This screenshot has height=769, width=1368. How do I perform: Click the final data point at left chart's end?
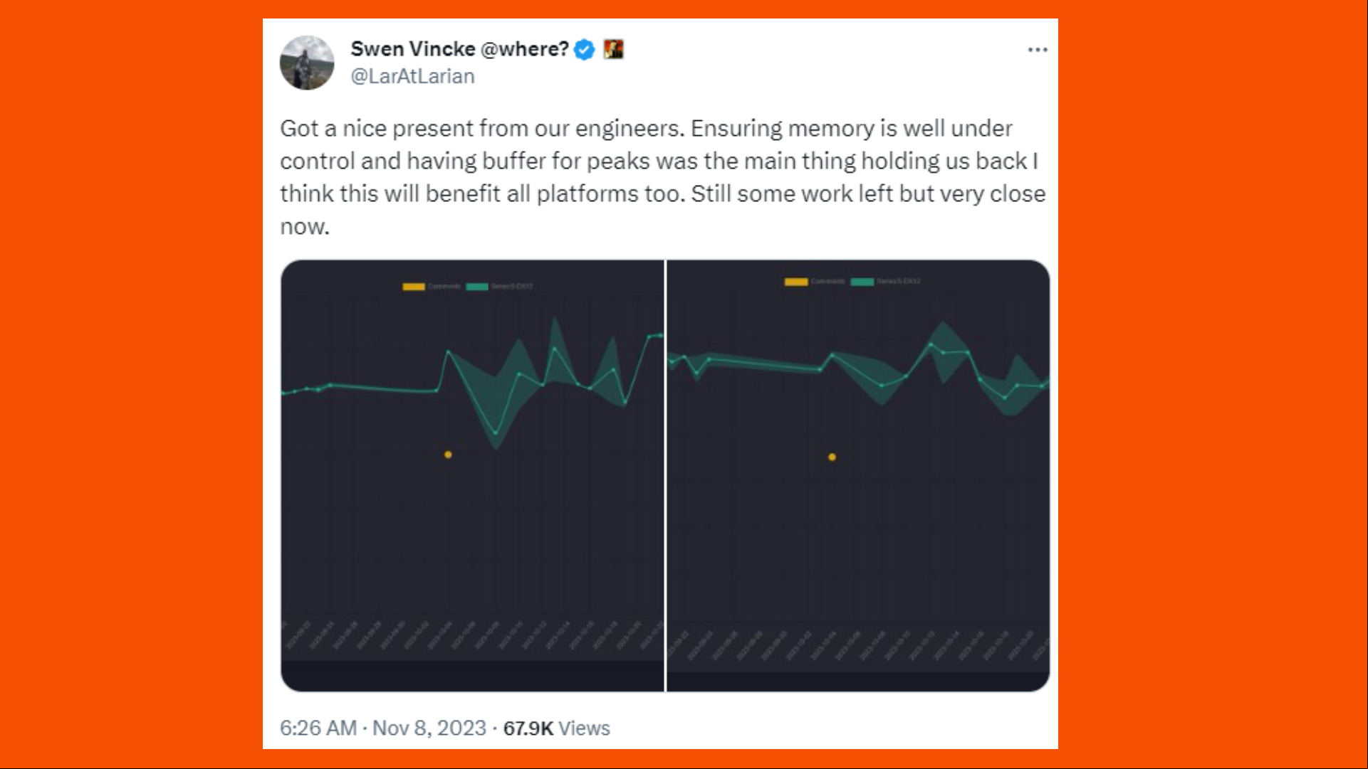[660, 335]
